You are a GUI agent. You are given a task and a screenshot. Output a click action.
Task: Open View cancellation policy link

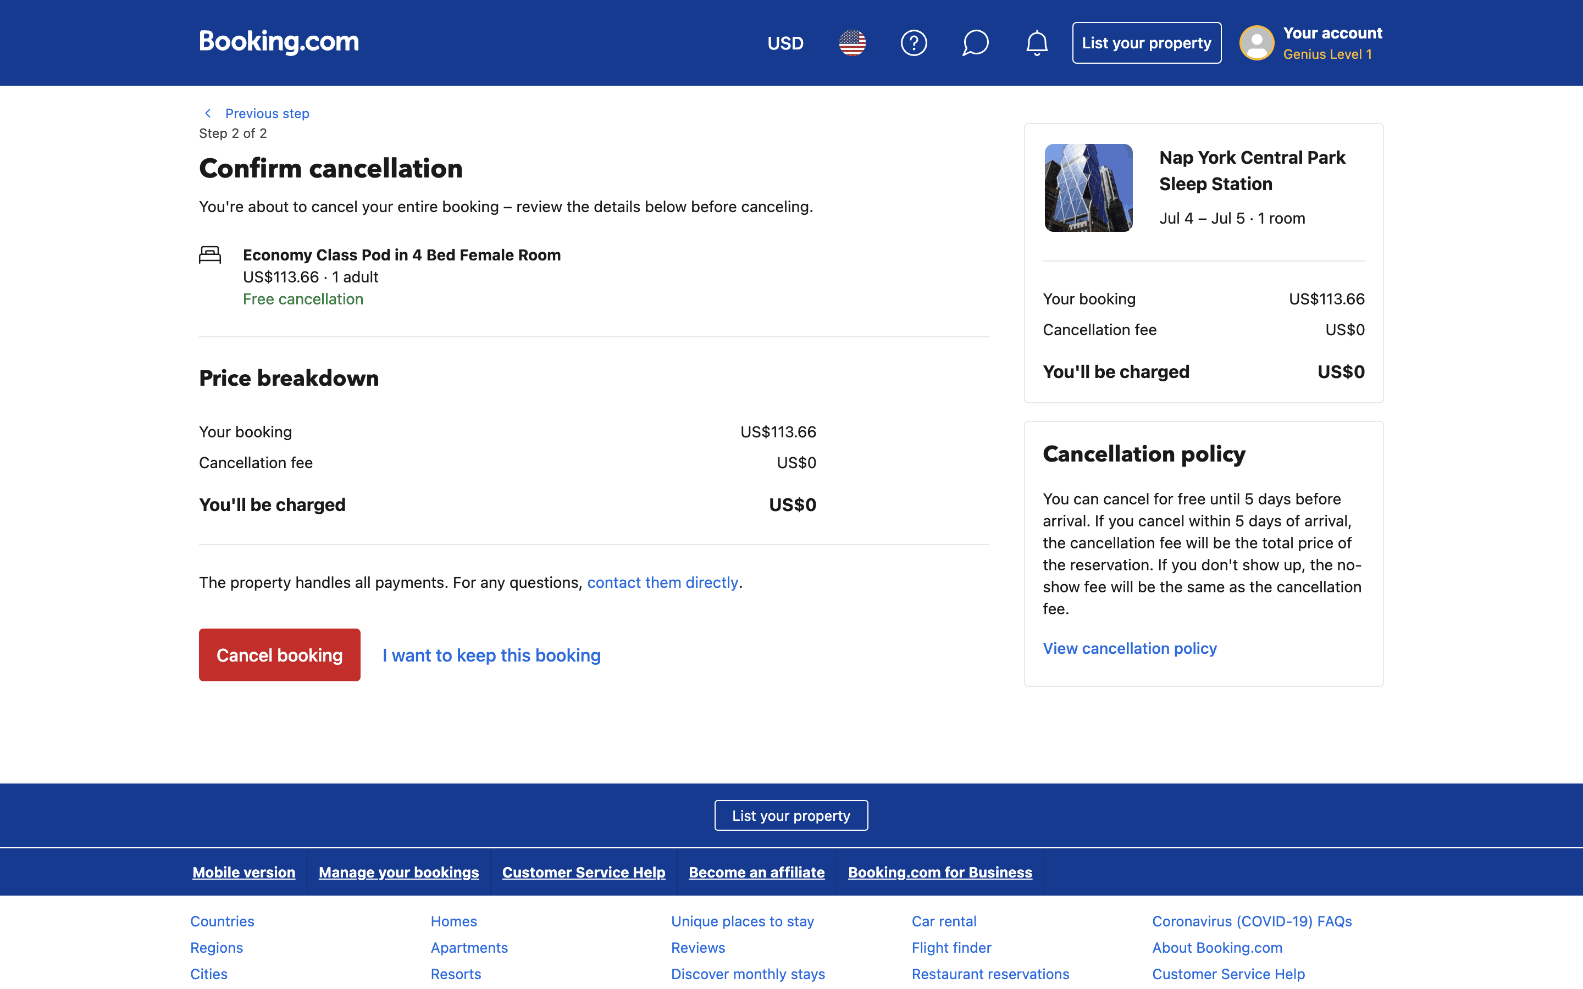coord(1129,648)
